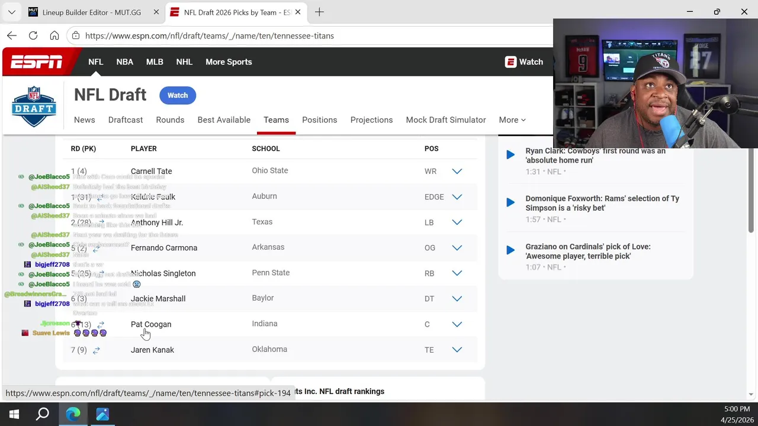The width and height of the screenshot is (758, 426).
Task: Click the browser address bar URL
Action: click(210, 35)
